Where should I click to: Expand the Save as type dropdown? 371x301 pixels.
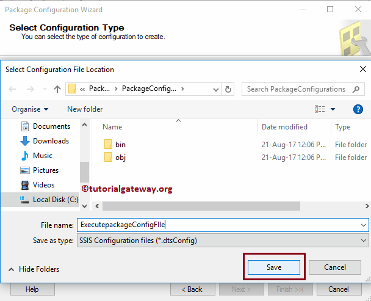[363, 241]
